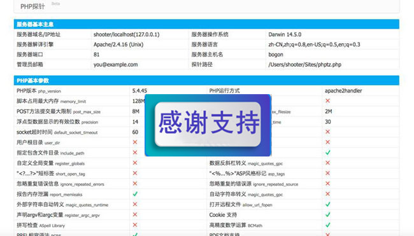Click the server port value 81
414x236 pixels.
pos(96,55)
